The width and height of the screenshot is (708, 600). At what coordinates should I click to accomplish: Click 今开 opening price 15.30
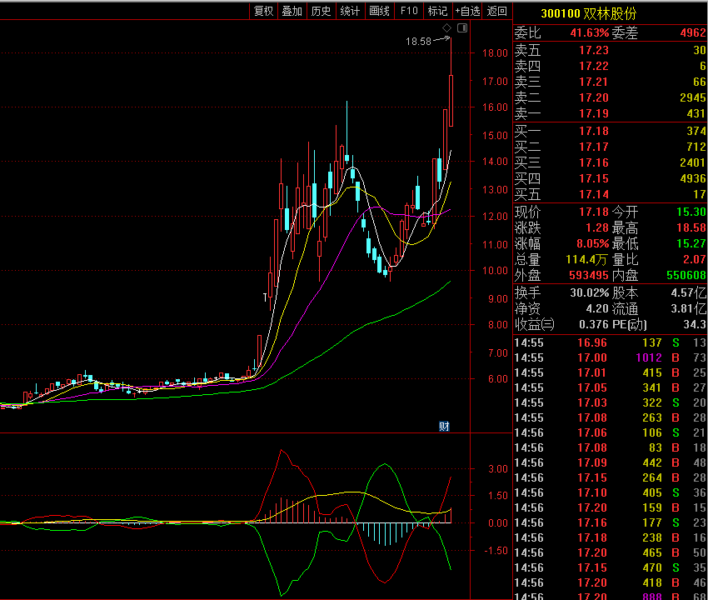pyautogui.click(x=691, y=212)
